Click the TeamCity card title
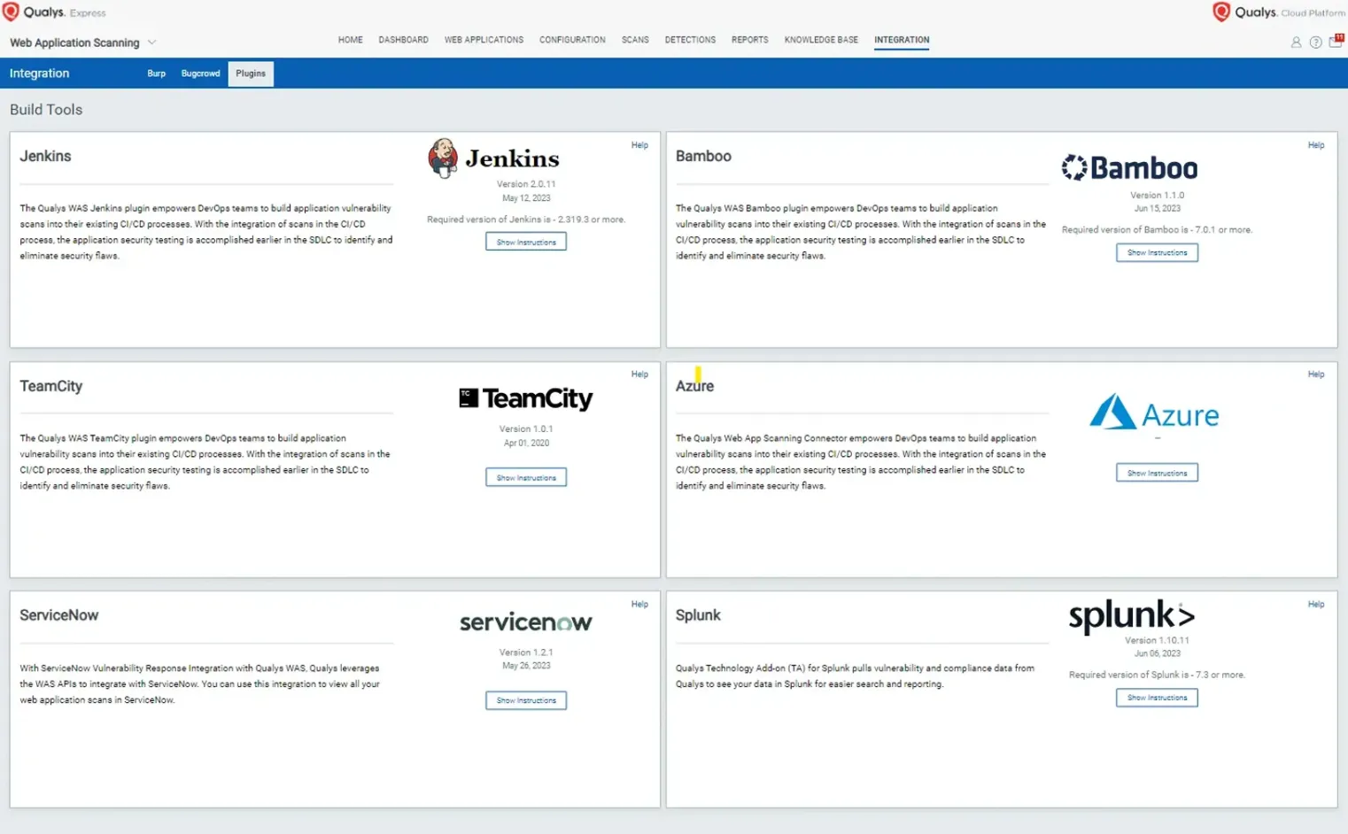1348x834 pixels. pos(51,386)
